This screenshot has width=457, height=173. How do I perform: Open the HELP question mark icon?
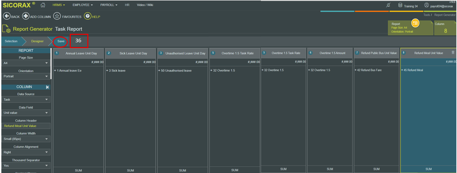pyautogui.click(x=87, y=16)
